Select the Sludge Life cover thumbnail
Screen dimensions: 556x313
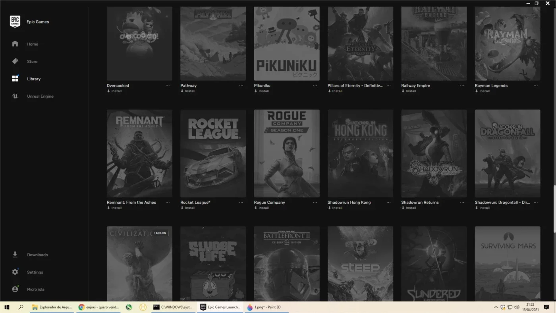point(213,264)
